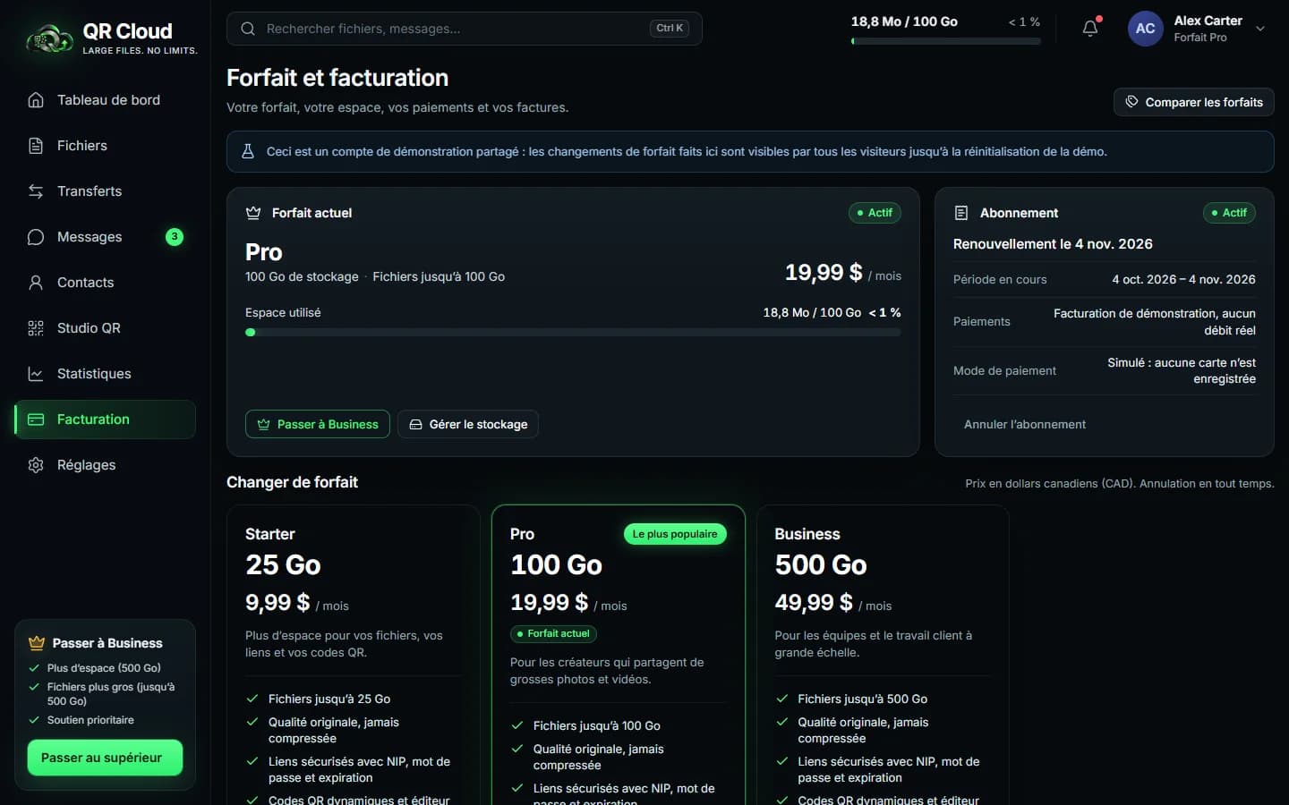Screen dimensions: 1289x805
Task: Click the Gérer le stockage button
Action: 468,424
